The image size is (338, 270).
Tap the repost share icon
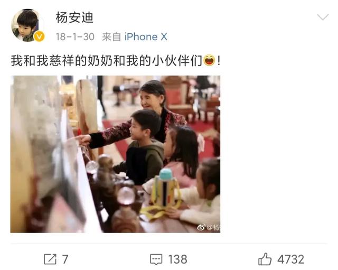coord(50,259)
